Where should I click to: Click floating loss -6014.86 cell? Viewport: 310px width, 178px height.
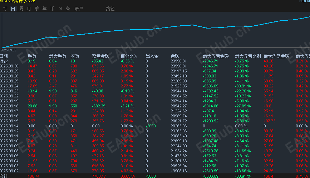click(x=211, y=106)
